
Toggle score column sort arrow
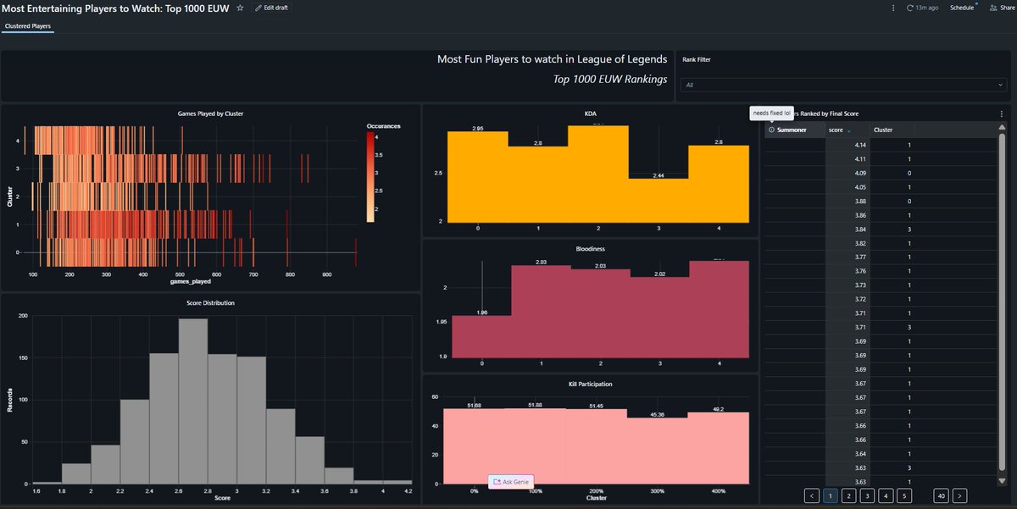(x=849, y=130)
